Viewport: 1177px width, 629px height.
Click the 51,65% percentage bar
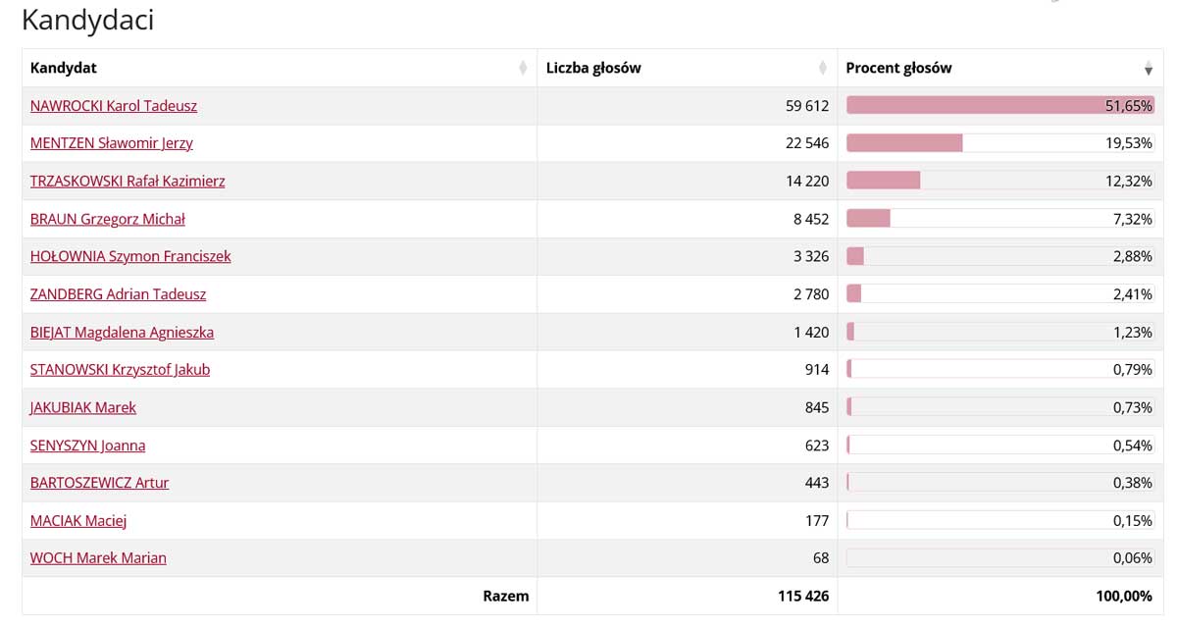[999, 106]
